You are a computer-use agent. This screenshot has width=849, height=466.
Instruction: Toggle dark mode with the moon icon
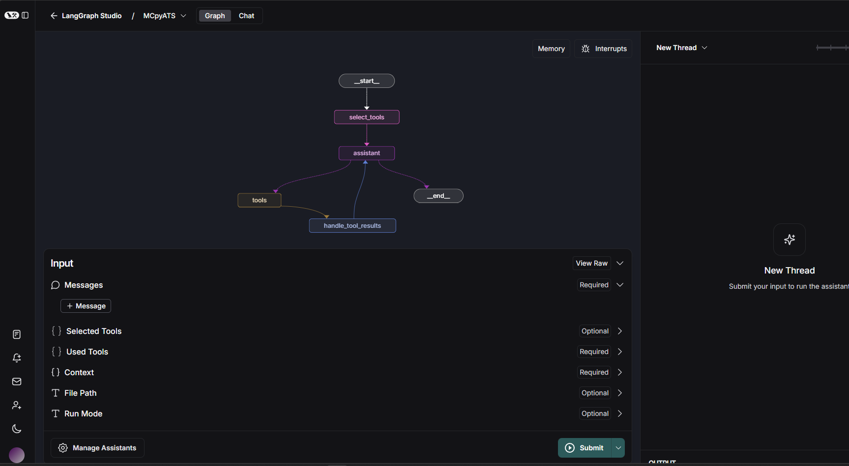pos(16,429)
